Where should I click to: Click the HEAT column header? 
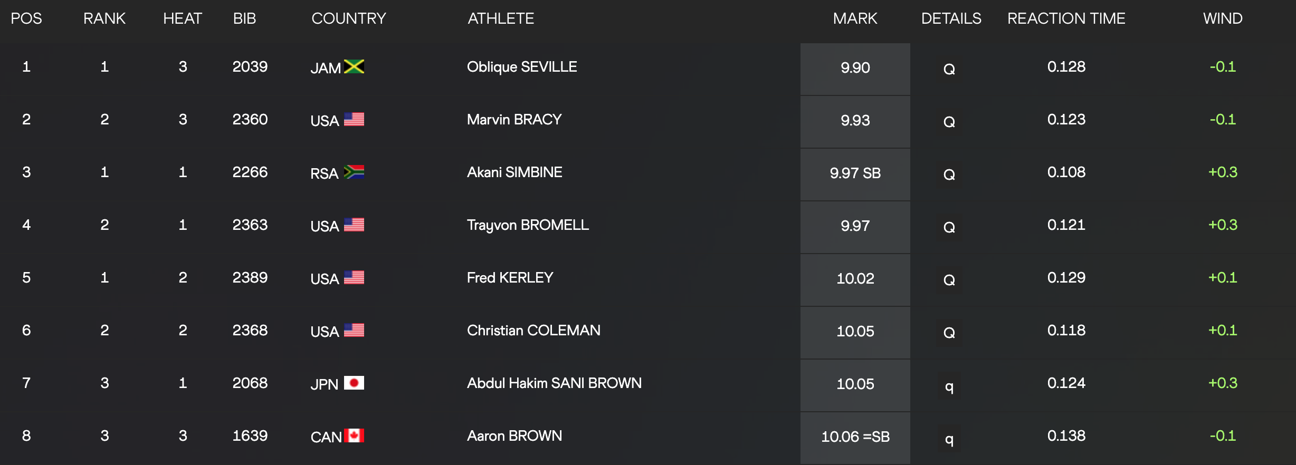(183, 18)
